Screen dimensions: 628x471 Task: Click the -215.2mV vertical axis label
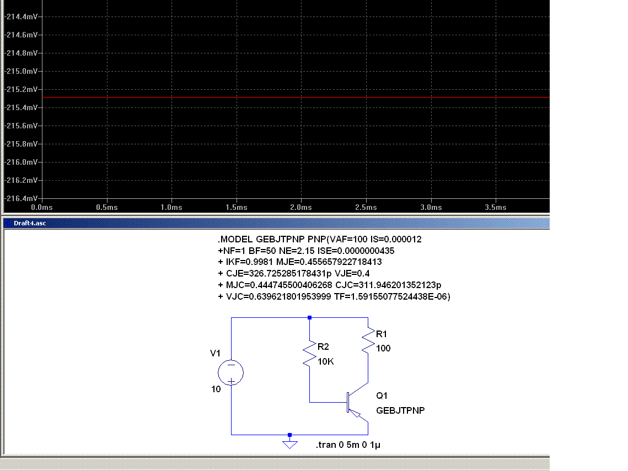coord(21,89)
